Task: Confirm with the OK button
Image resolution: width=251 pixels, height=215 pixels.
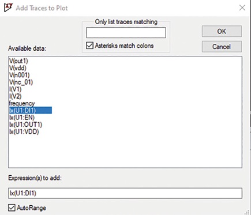Action: click(x=222, y=31)
